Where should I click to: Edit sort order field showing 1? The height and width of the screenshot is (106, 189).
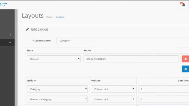(x=164, y=89)
